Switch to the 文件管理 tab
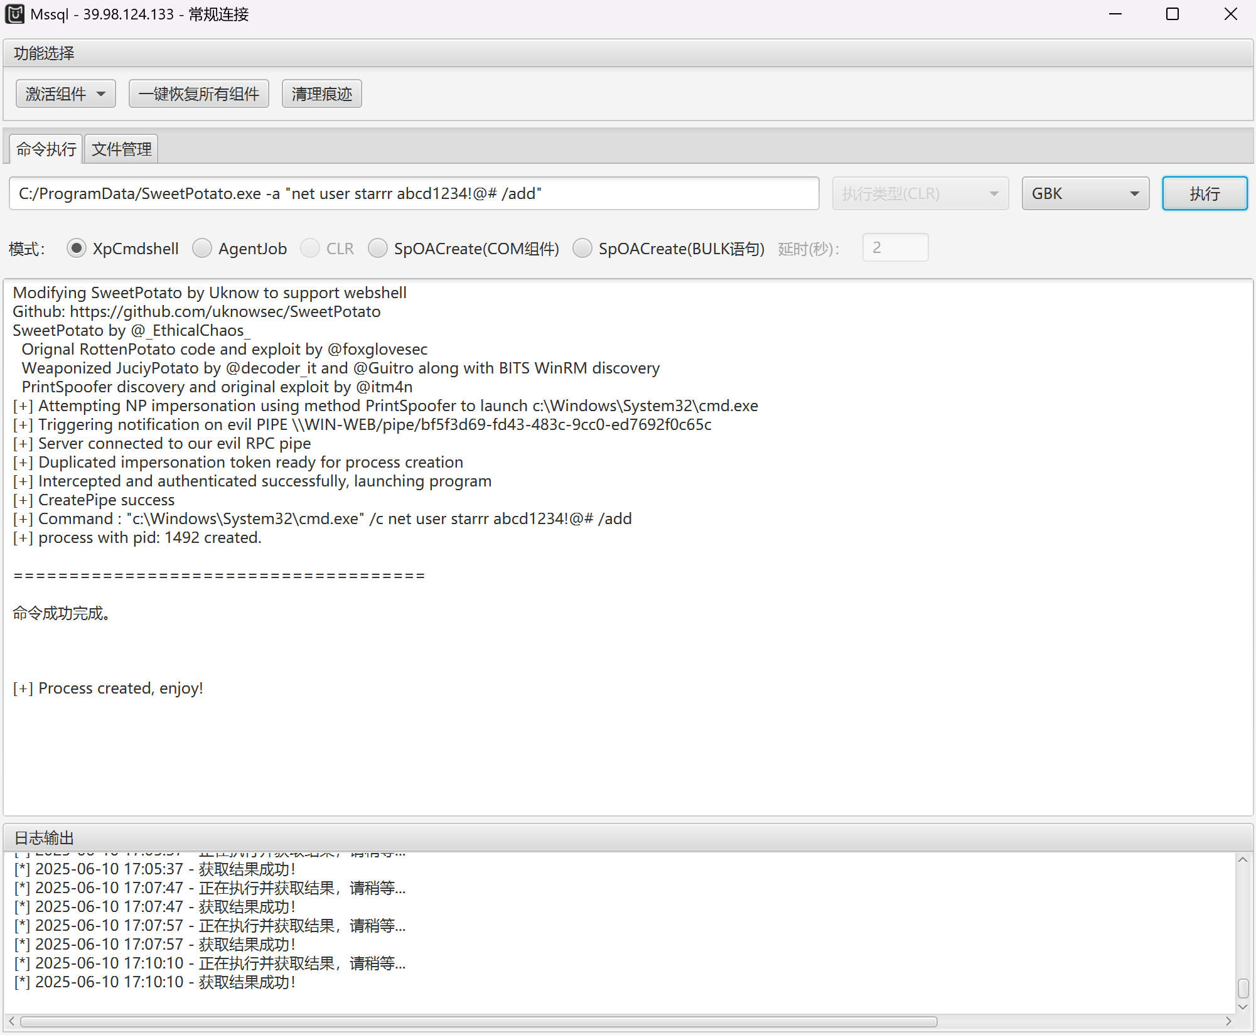Screen dimensions: 1256x1035 pyautogui.click(x=121, y=149)
